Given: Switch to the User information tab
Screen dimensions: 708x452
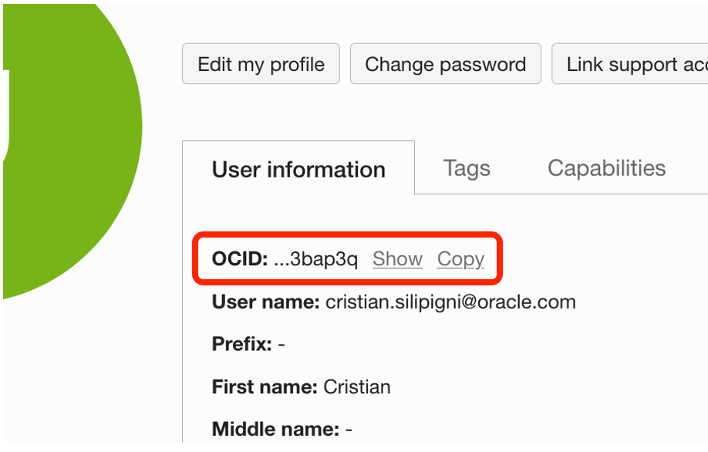Looking at the screenshot, I should coord(298,169).
